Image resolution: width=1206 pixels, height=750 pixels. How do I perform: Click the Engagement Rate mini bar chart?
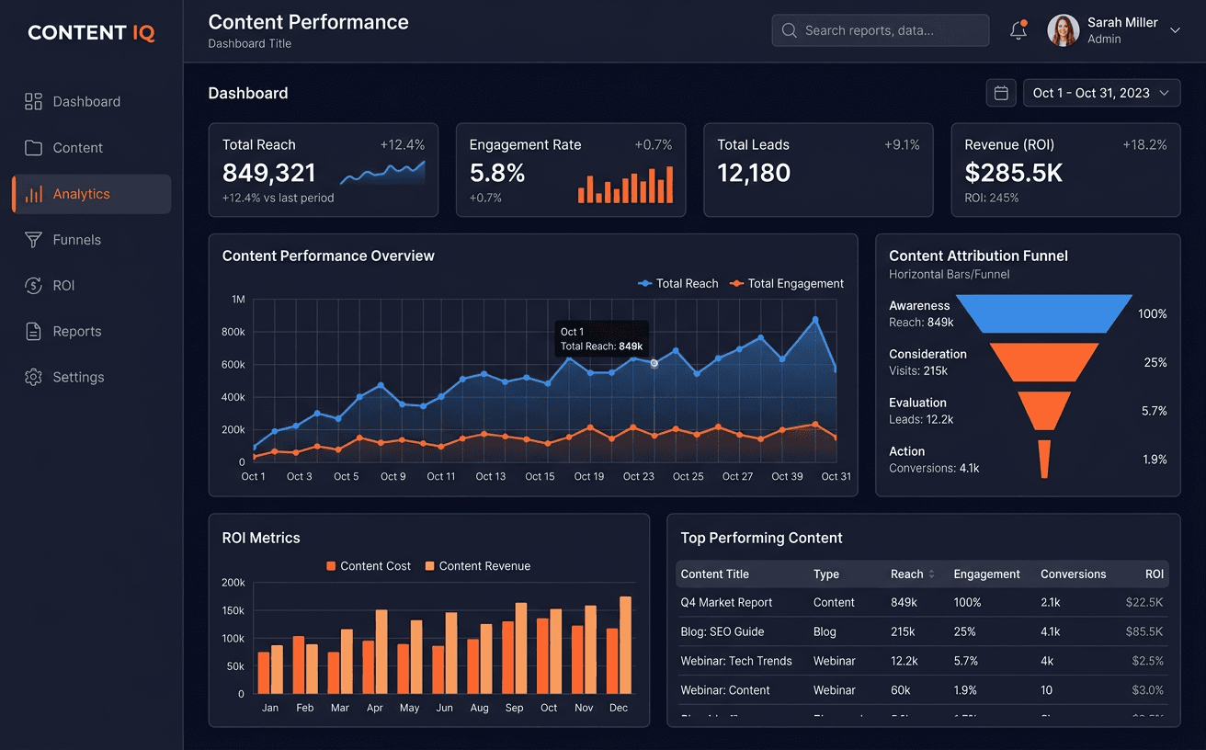[625, 184]
